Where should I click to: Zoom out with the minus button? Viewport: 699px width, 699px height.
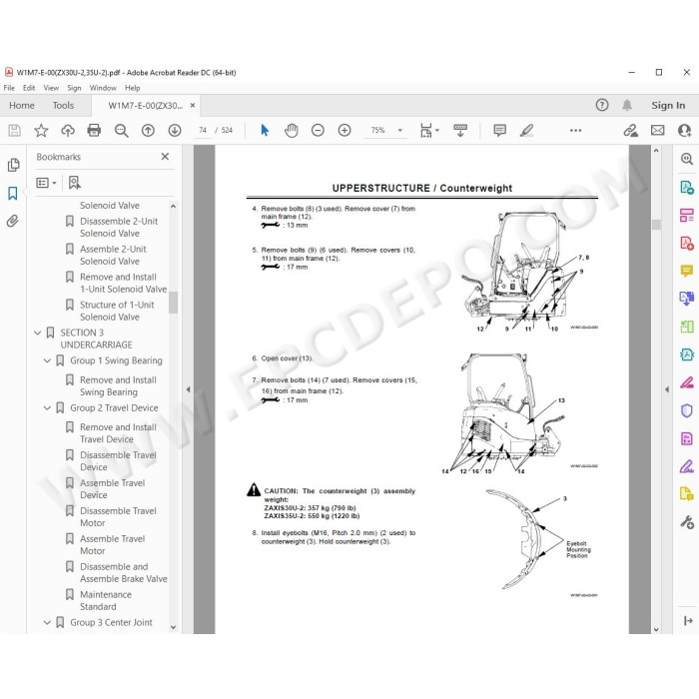(x=318, y=130)
